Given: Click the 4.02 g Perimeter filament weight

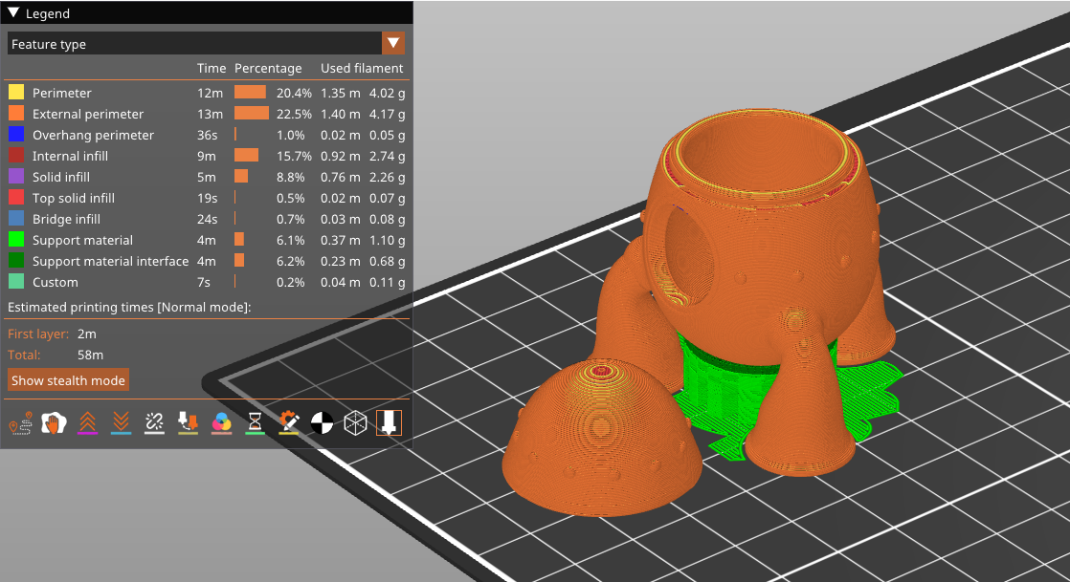Looking at the screenshot, I should click(x=387, y=93).
